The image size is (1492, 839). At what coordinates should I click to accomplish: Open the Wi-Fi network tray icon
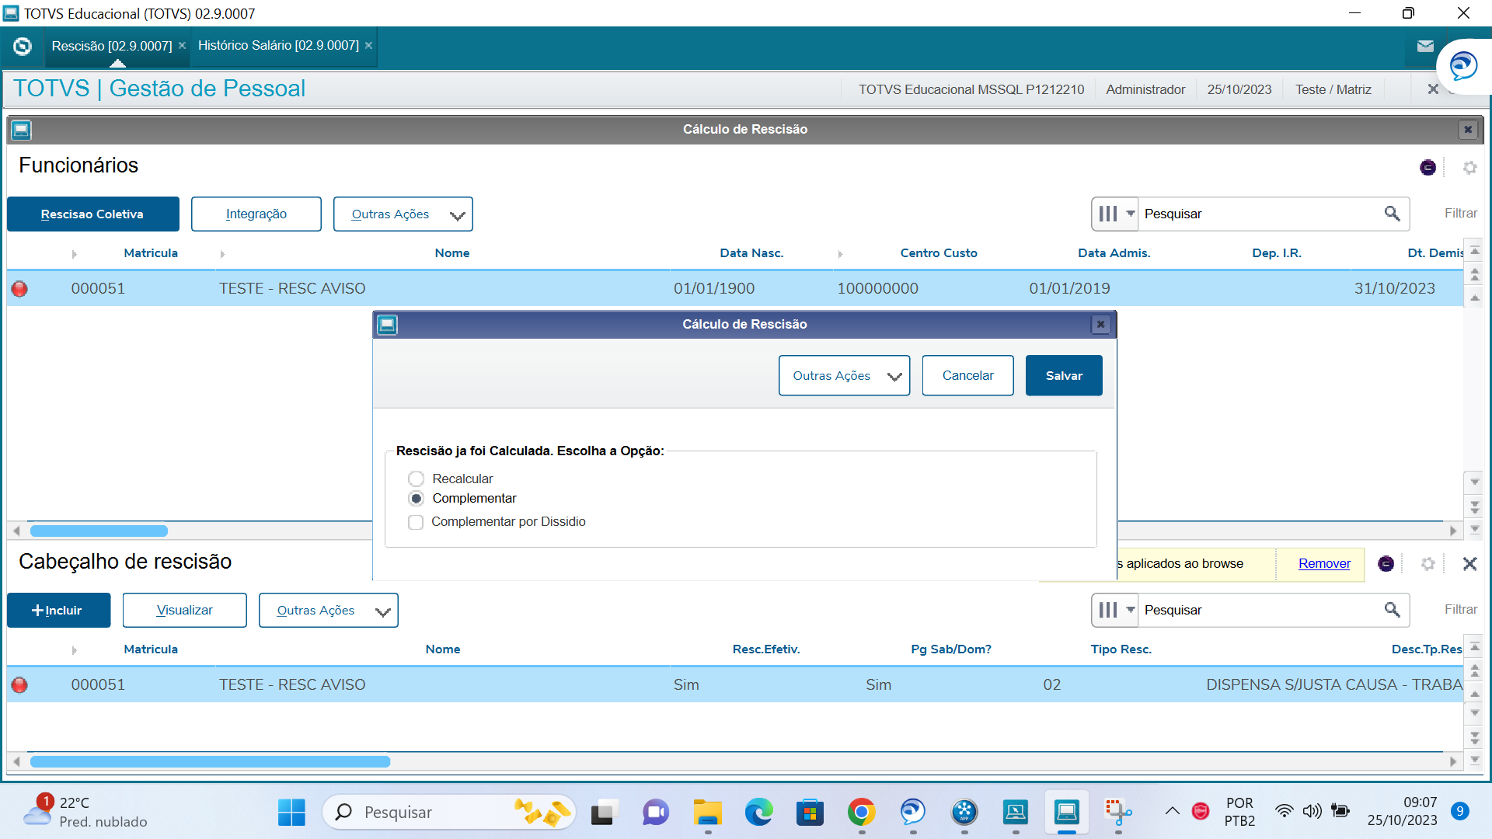1284,812
